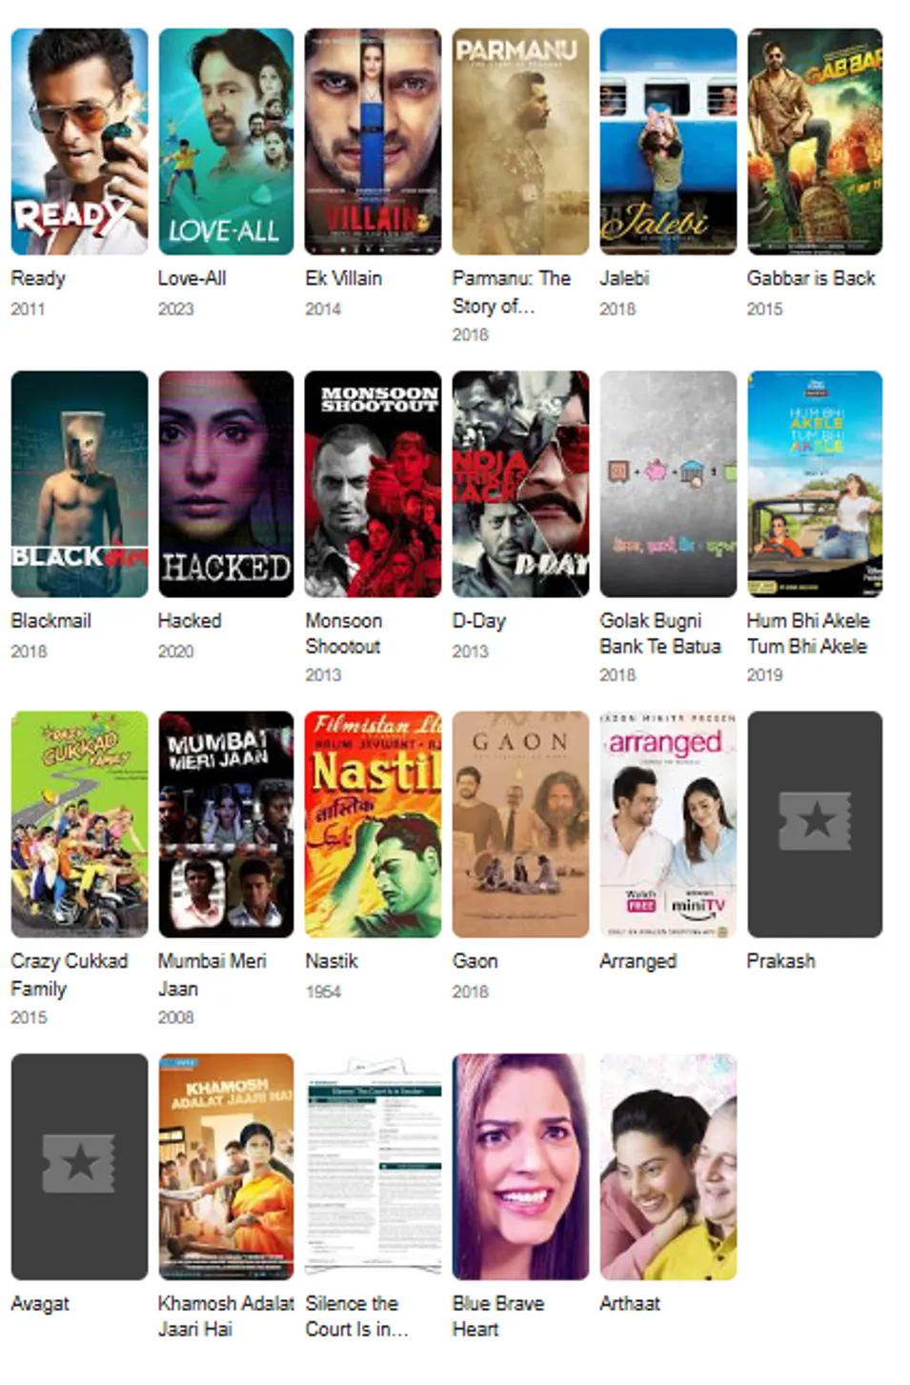
Task: Click the placeholder ticket icon for Avagat
Action: (x=79, y=1163)
